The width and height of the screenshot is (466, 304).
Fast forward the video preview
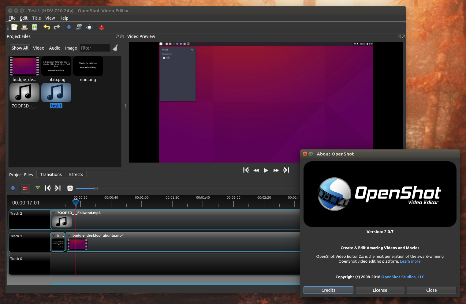pyautogui.click(x=276, y=170)
